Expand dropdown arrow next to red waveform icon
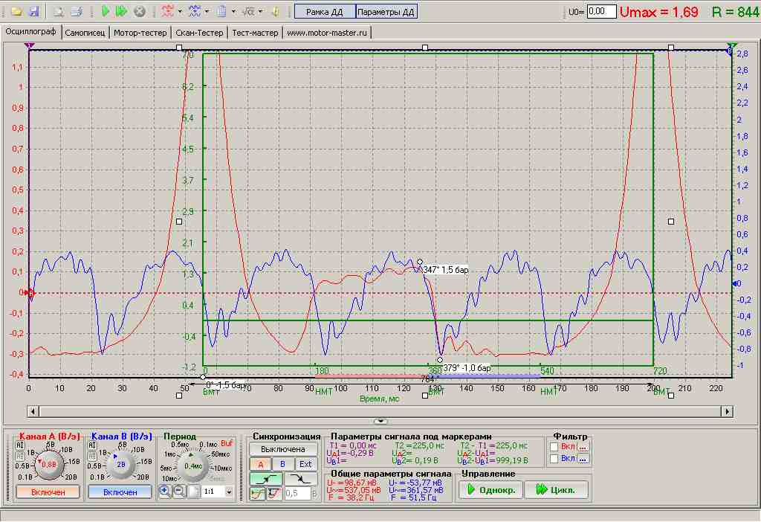The width and height of the screenshot is (761, 522). 180,12
